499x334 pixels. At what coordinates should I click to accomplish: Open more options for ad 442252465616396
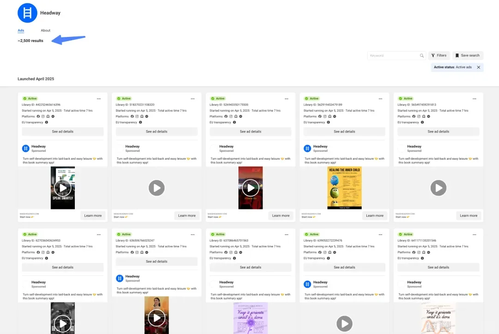point(99,99)
